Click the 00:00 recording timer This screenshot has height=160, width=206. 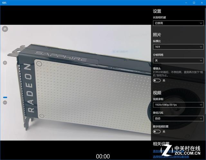[x=103, y=156]
